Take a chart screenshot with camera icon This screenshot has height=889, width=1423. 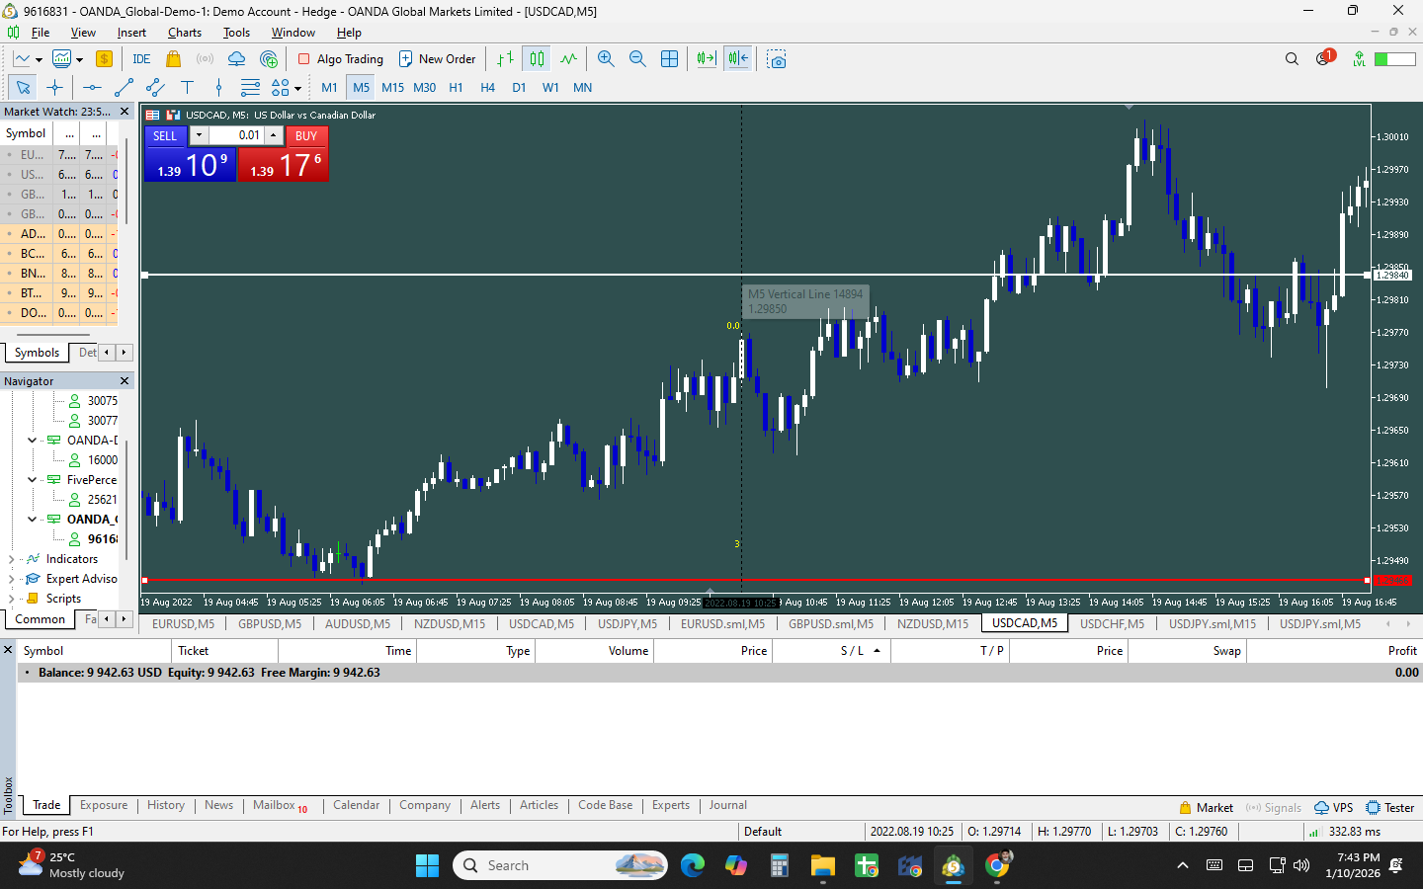pos(777,59)
